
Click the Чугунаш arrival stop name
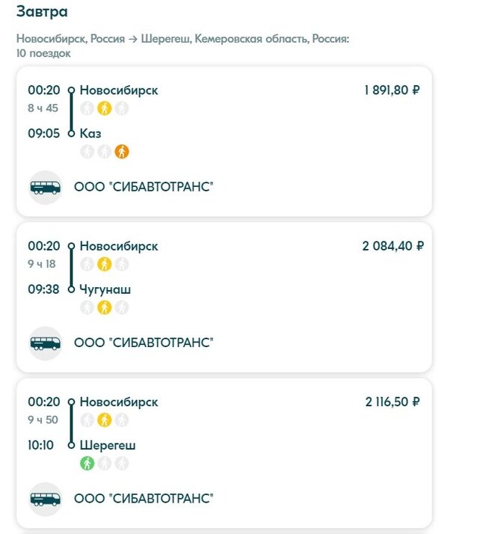click(x=105, y=289)
